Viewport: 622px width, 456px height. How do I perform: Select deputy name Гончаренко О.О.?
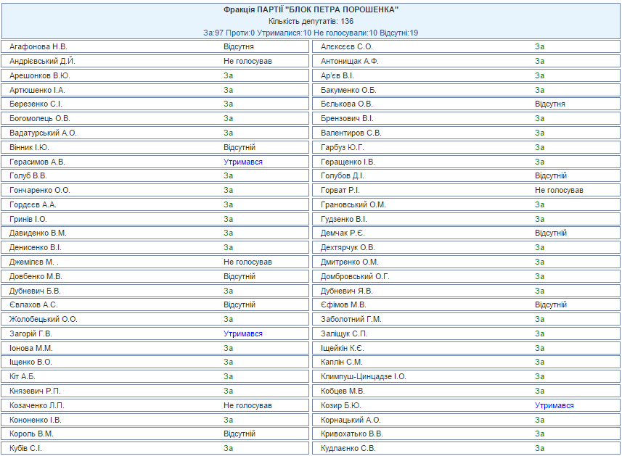pos(40,190)
